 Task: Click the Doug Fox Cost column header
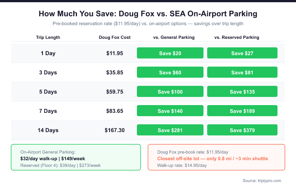115,37
